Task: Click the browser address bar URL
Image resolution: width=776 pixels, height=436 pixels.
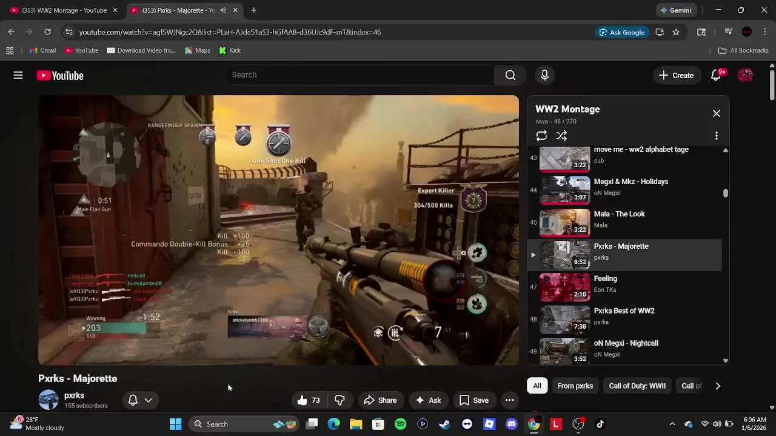Action: (230, 32)
